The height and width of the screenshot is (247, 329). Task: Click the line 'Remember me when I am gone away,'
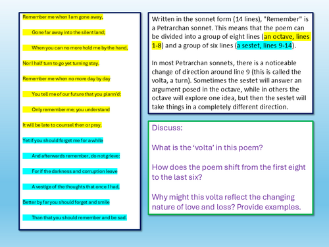tap(63, 17)
